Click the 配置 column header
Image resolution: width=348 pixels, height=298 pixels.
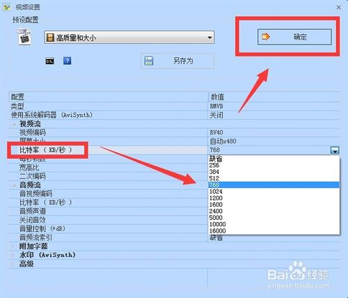pyautogui.click(x=108, y=97)
